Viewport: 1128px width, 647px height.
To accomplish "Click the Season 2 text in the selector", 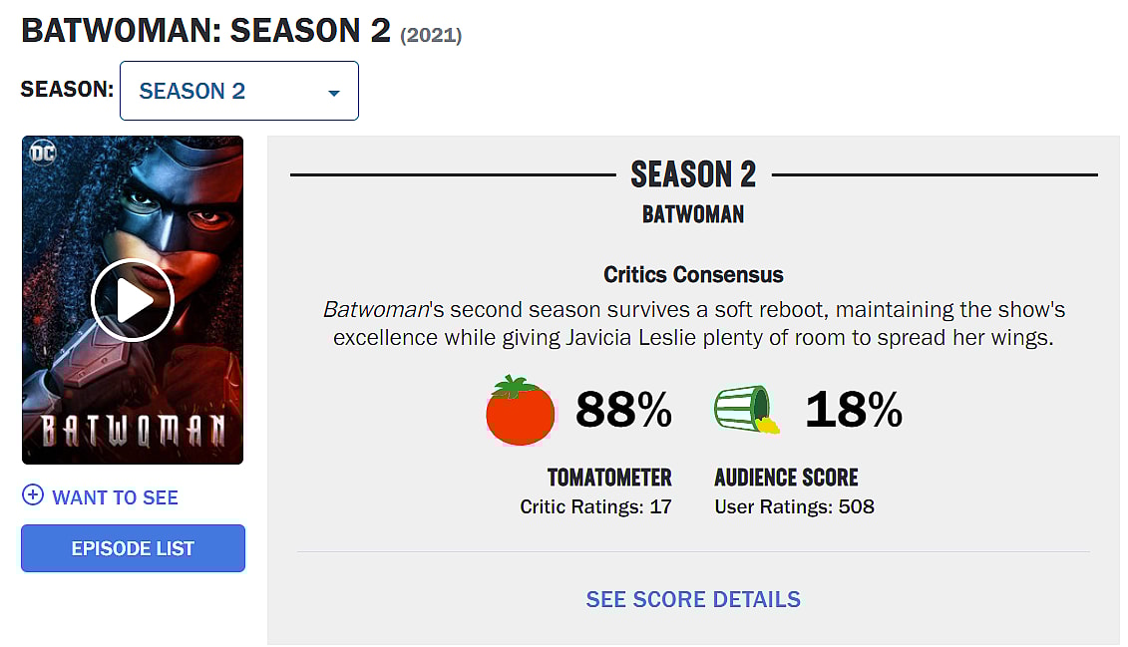I will click(x=192, y=92).
